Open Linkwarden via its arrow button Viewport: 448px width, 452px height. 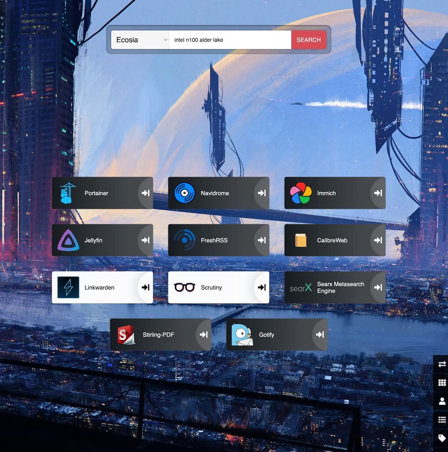pos(146,287)
